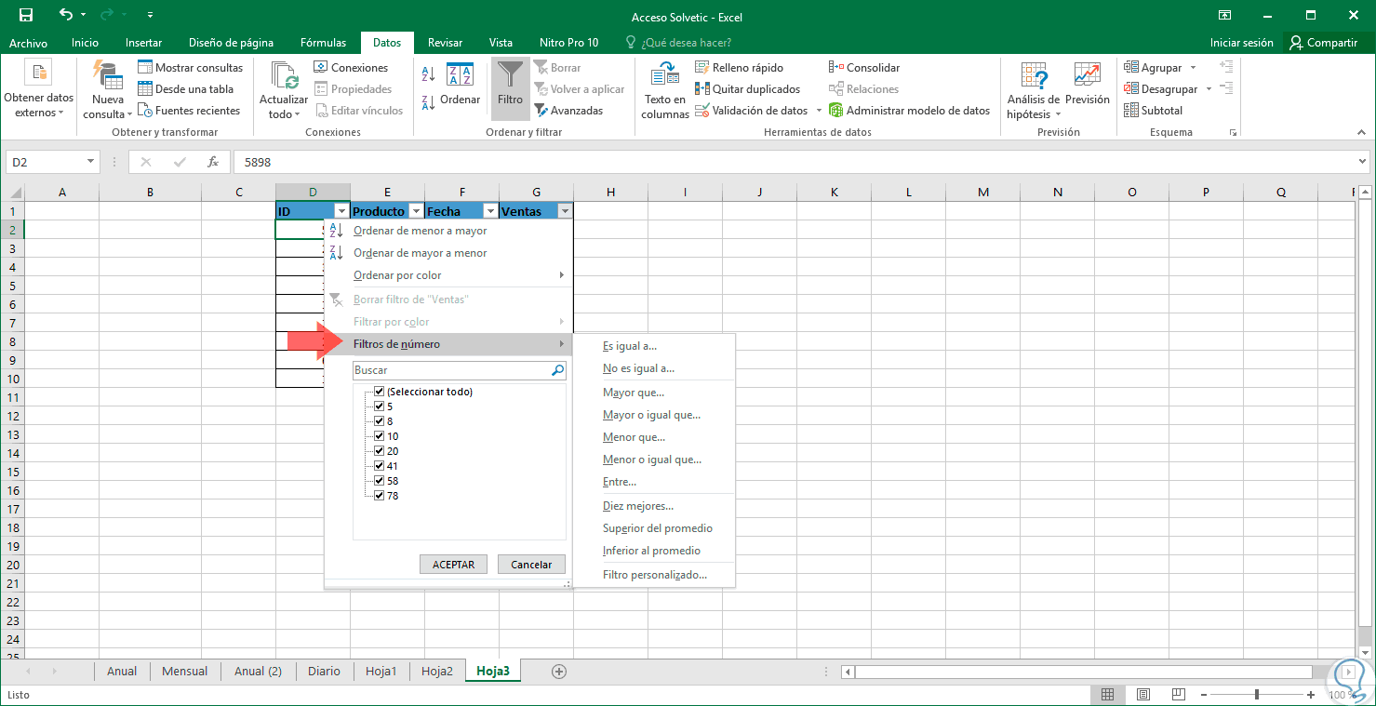Click the Save icon in title bar
1376x706 pixels.
(26, 16)
